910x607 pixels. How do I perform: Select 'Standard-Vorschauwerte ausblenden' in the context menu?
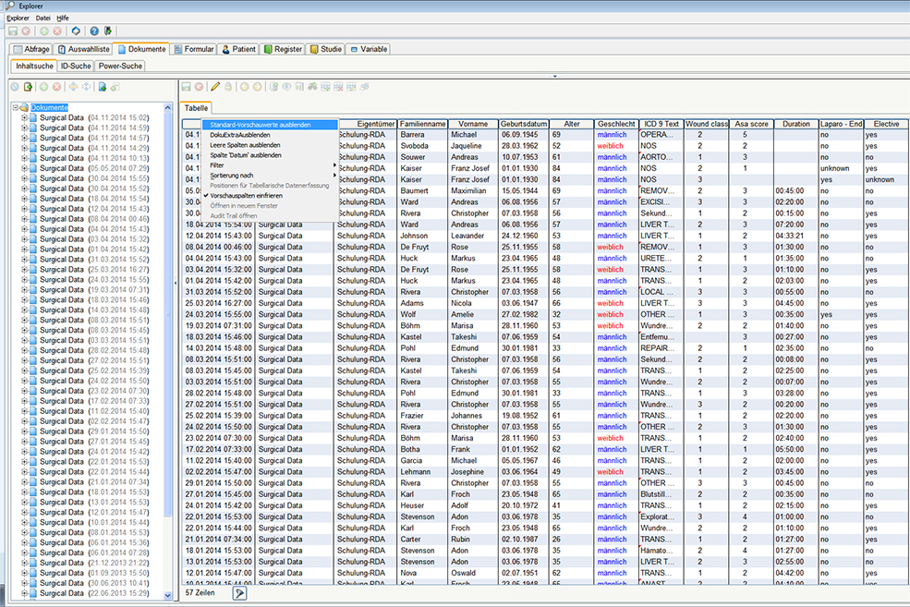260,125
